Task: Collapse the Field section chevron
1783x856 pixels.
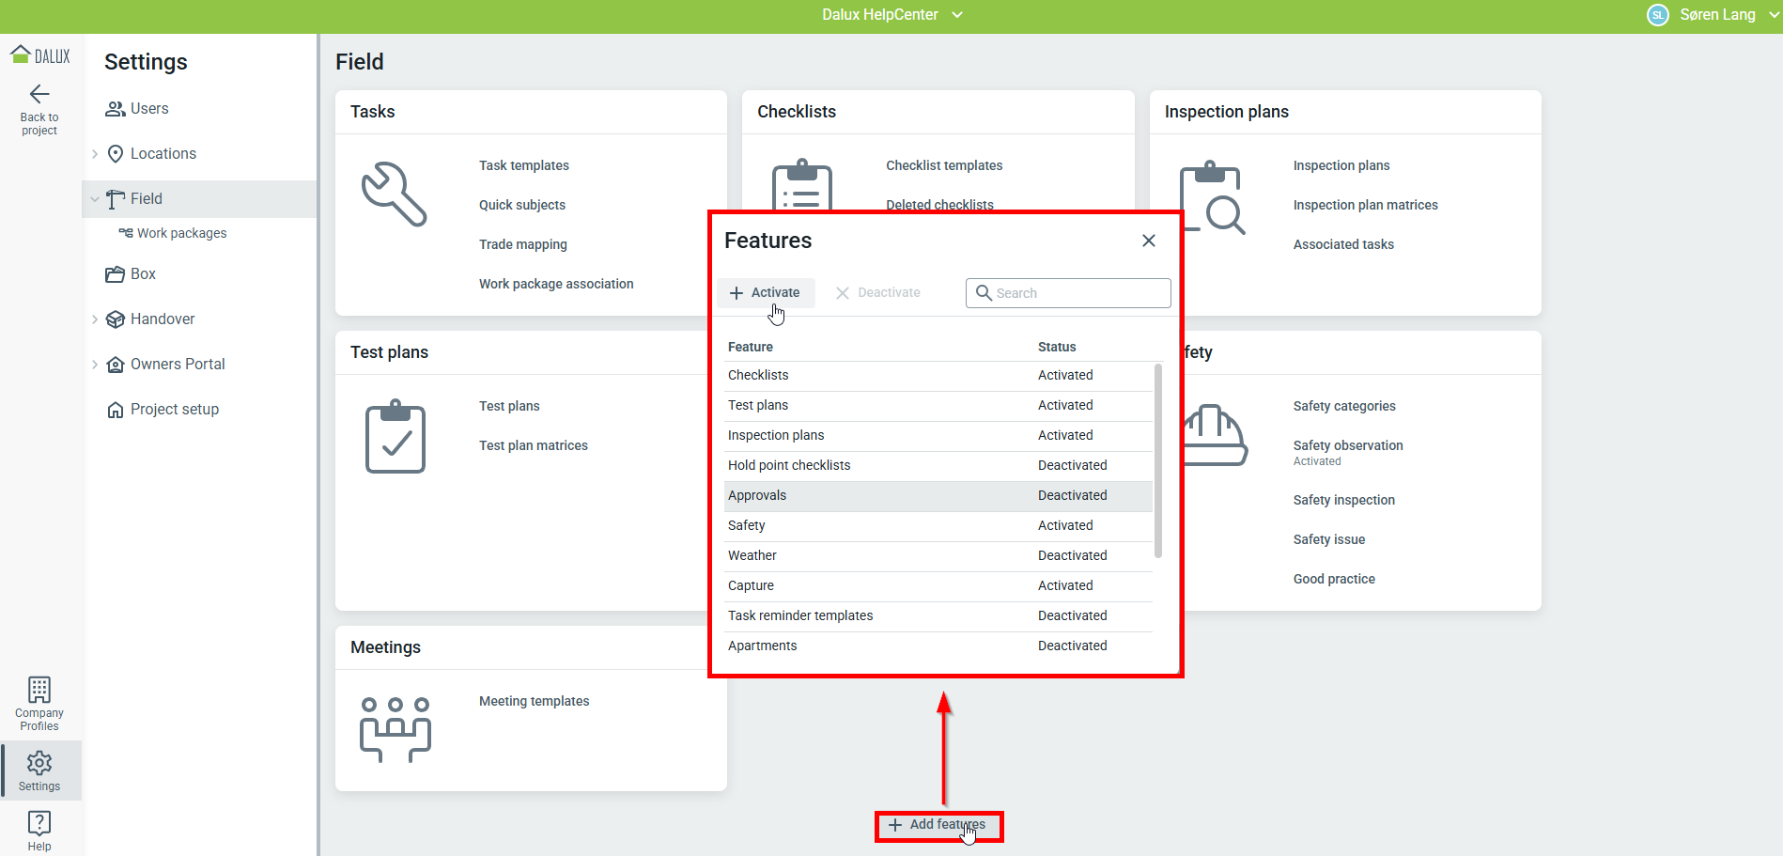Action: pos(95,199)
